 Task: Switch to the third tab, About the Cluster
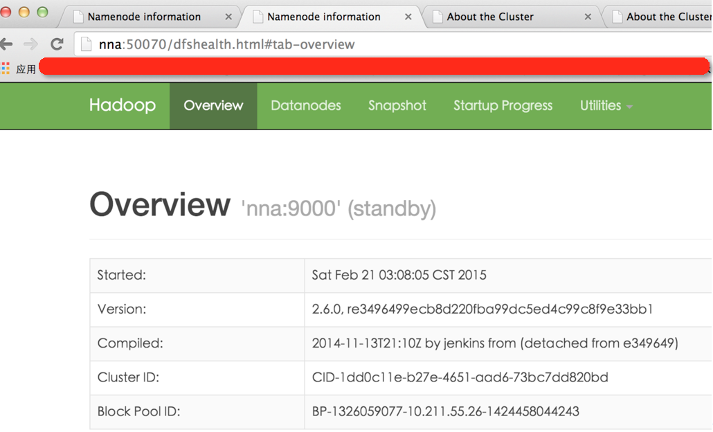pos(490,17)
